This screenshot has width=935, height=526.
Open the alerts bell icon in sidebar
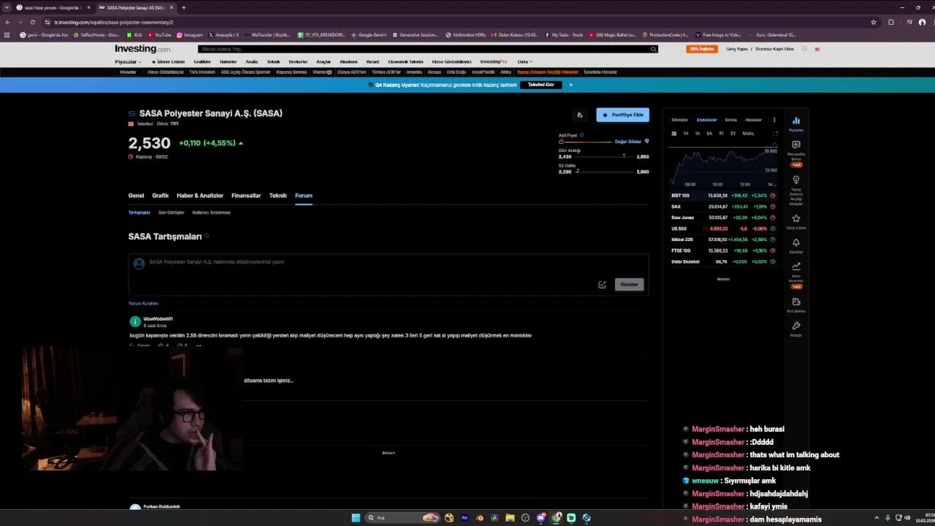[x=796, y=243]
